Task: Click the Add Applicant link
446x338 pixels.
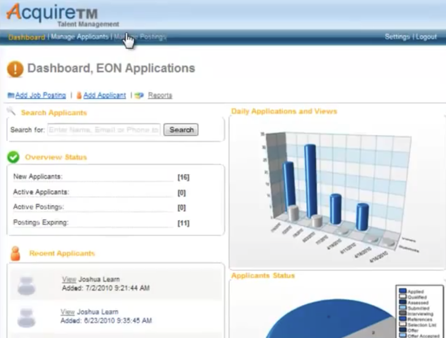Action: pyautogui.click(x=104, y=96)
